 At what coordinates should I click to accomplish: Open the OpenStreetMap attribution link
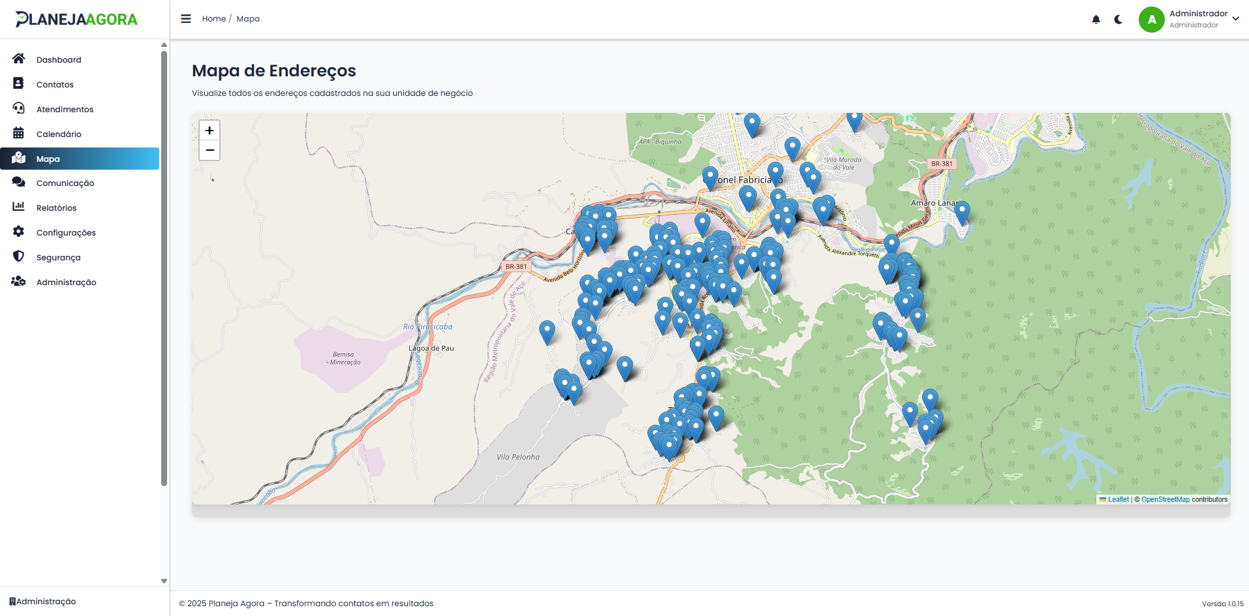point(1165,500)
